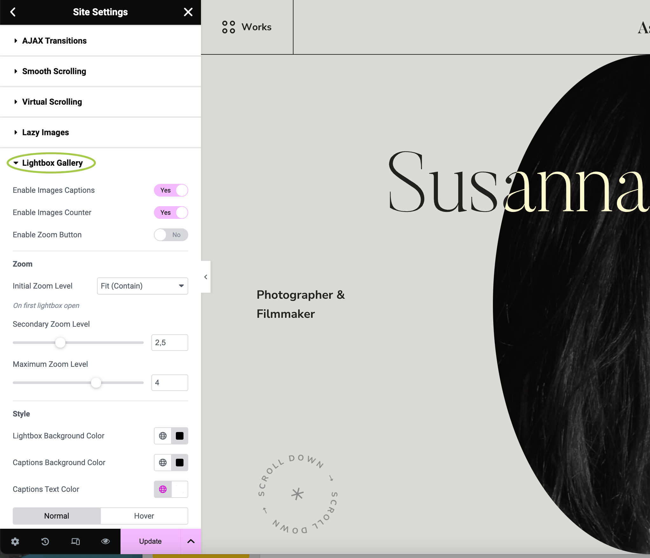Click the four-circles Works menu icon
The height and width of the screenshot is (558, 650).
click(x=228, y=27)
